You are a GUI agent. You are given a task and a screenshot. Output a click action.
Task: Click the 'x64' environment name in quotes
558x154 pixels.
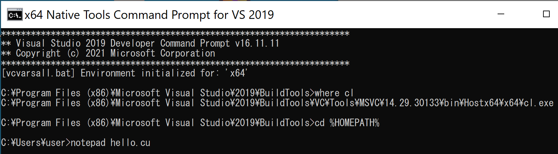click(x=237, y=73)
